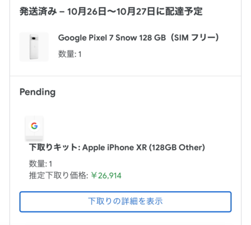
Task: Click the green ¥26,914 trade-in price
Action: coord(106,176)
